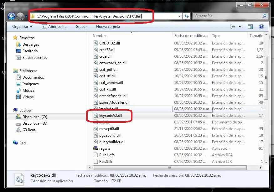Select Favoritos in the navigation pane
The image size is (274, 192).
pyautogui.click(x=27, y=38)
